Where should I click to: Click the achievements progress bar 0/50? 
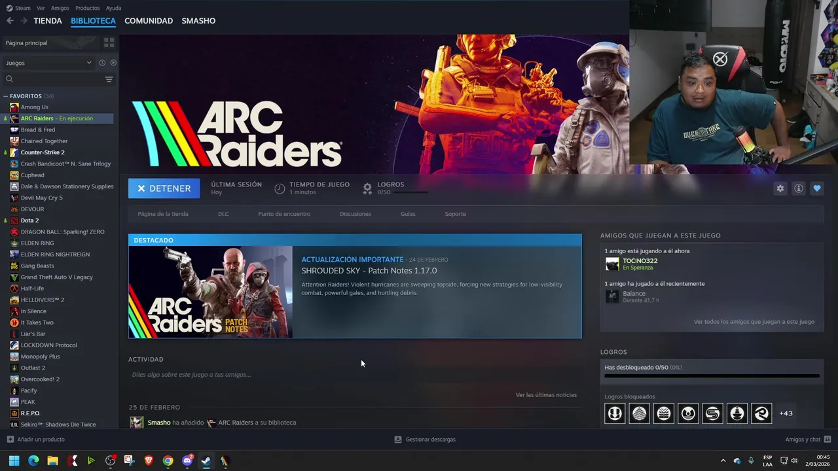[712, 376]
